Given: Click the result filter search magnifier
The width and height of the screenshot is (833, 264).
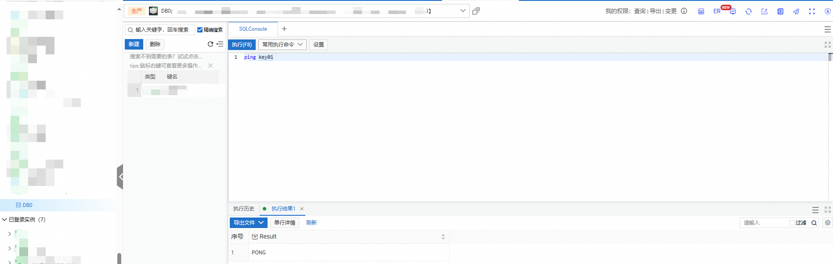Looking at the screenshot, I should pos(814,223).
